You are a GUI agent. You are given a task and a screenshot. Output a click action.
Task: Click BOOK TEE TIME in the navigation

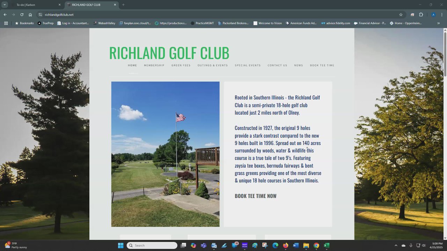(x=322, y=66)
